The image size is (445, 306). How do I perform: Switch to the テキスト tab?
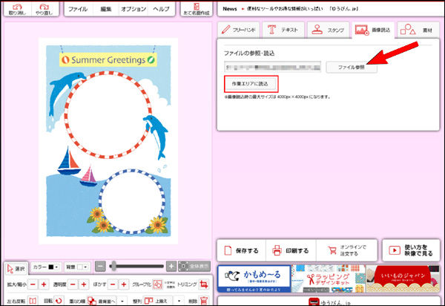283,30
